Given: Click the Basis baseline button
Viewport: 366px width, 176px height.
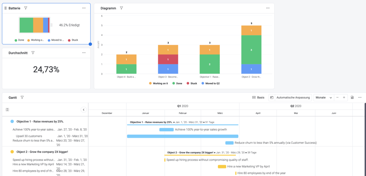Looking at the screenshot, I should pyautogui.click(x=258, y=97).
